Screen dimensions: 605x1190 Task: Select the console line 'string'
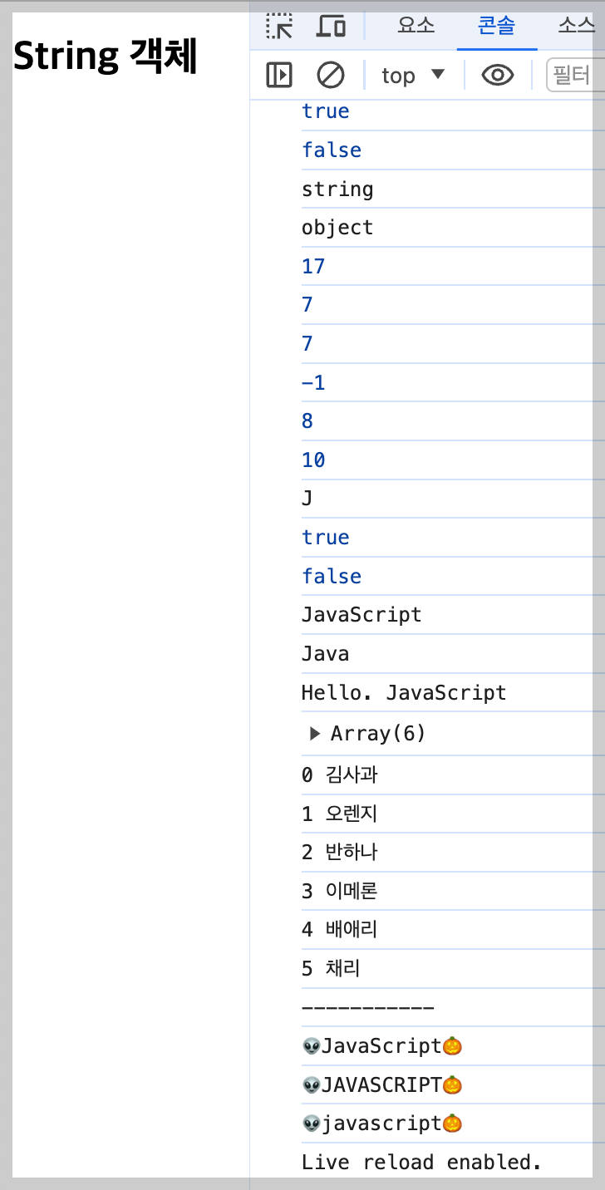337,189
